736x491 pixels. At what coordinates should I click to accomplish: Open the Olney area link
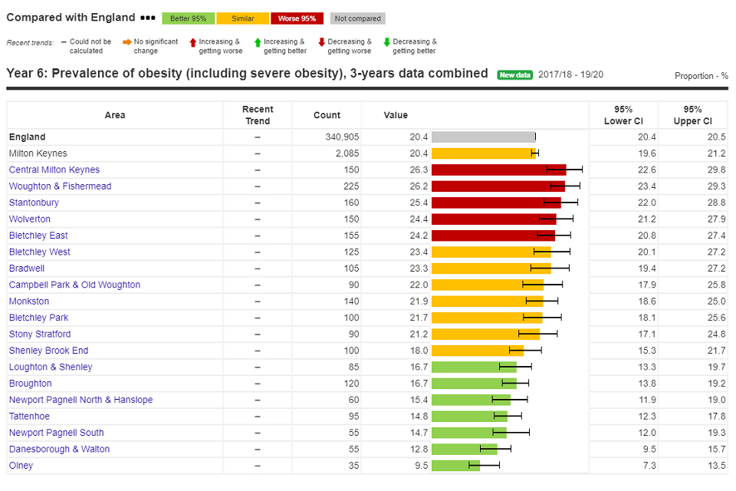tap(21, 466)
